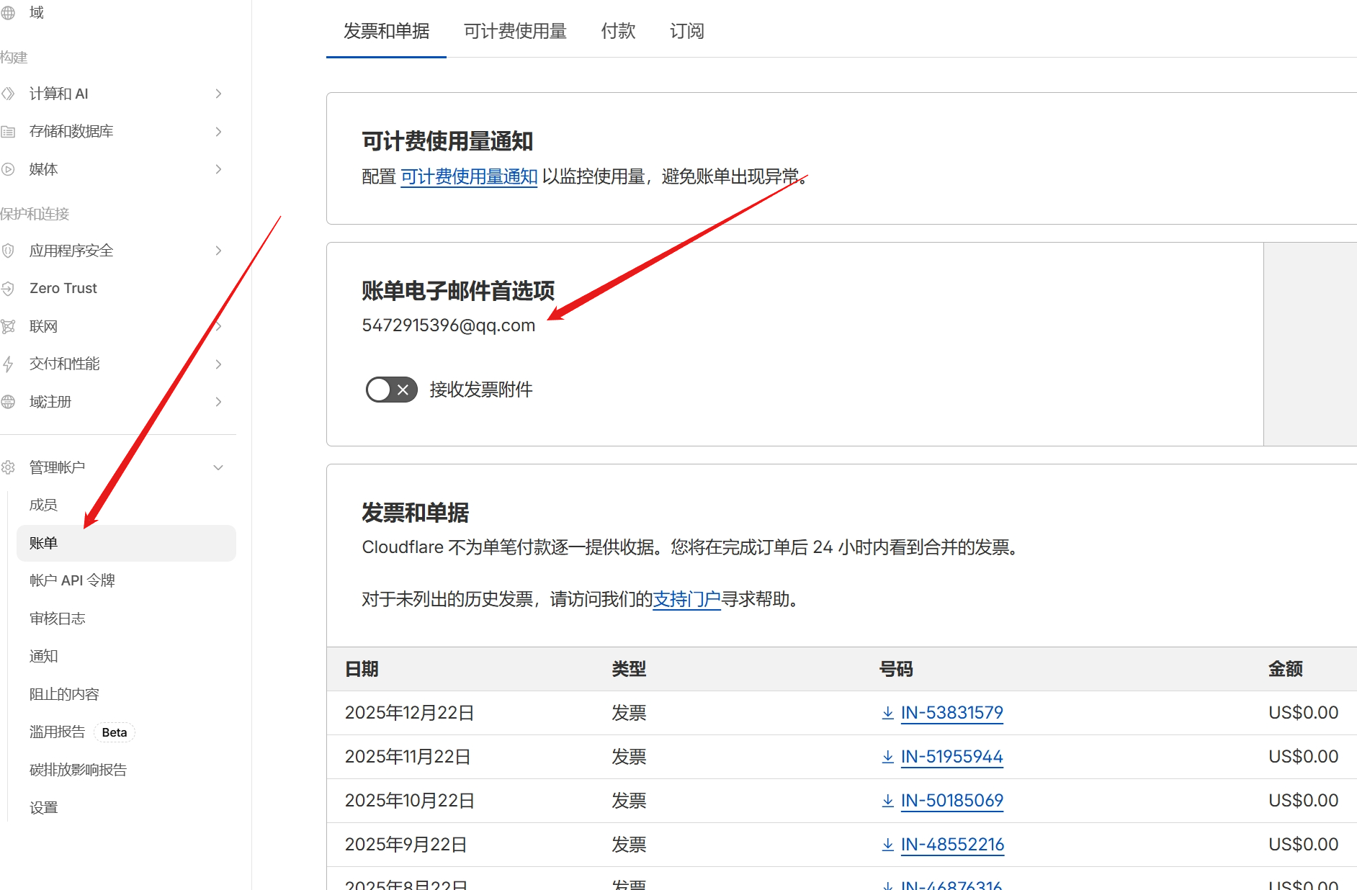Open the 可计费使用量通知 link
The image size is (1357, 890).
(x=469, y=176)
